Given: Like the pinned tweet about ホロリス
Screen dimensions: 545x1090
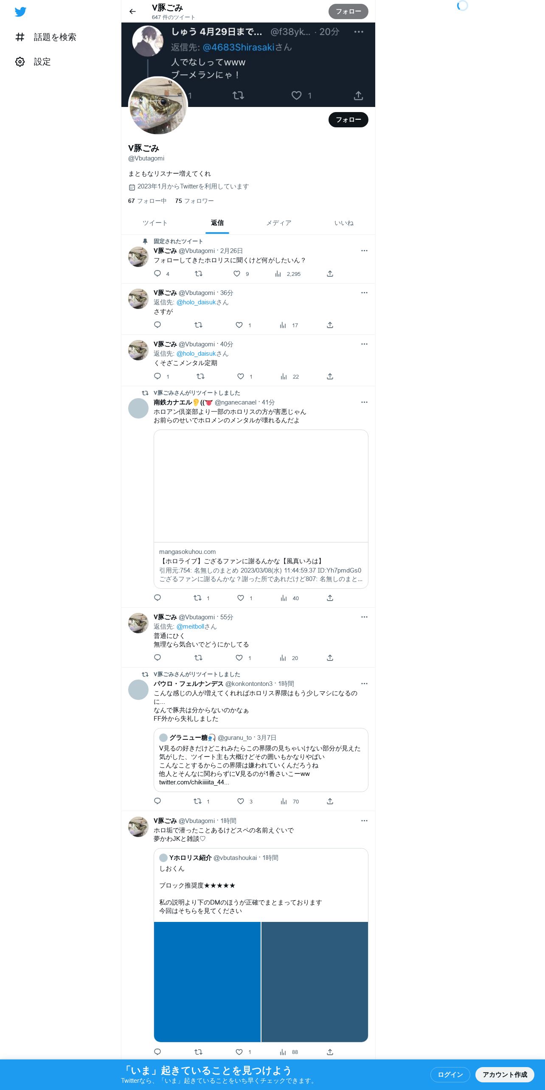Looking at the screenshot, I should click(237, 274).
